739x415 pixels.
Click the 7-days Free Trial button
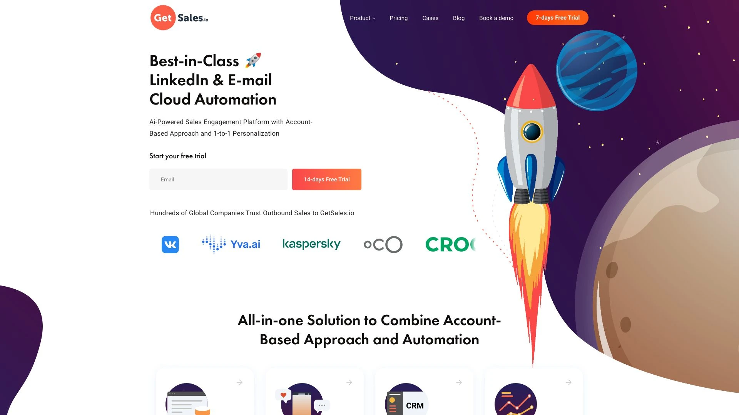(x=557, y=18)
